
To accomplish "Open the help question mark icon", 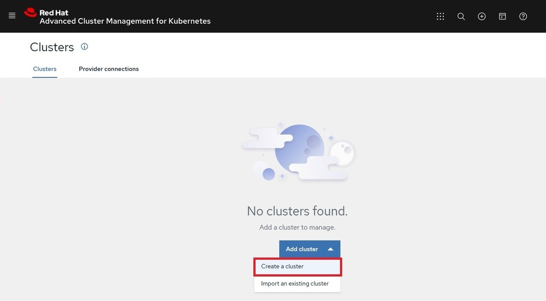I will 523,16.
